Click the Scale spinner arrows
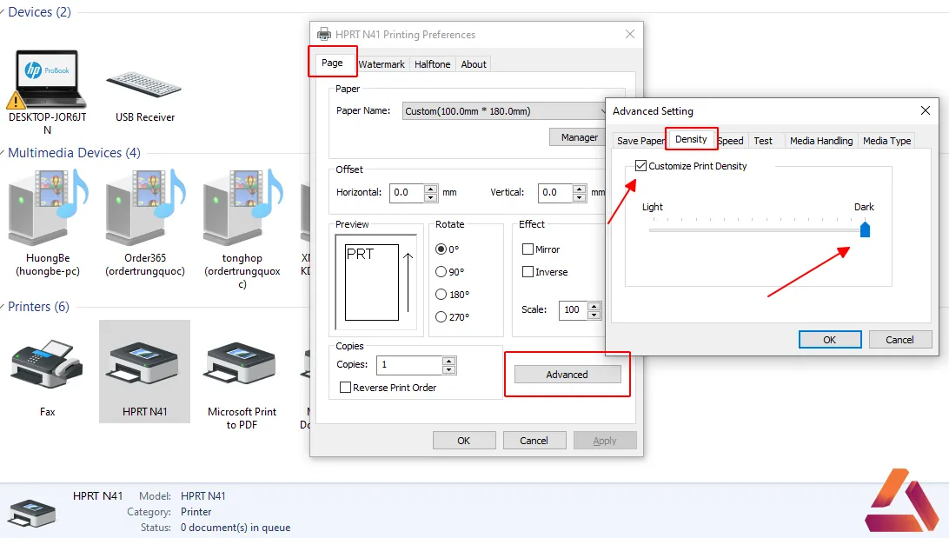The height and width of the screenshot is (538, 949). 594,310
